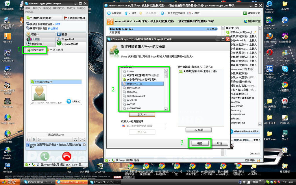Click the 新增與會者 add participant button

(36, 50)
